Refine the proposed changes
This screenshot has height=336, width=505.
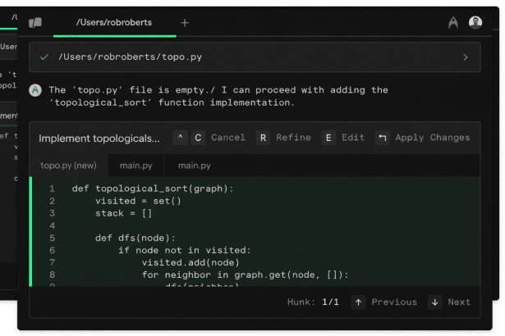click(293, 138)
